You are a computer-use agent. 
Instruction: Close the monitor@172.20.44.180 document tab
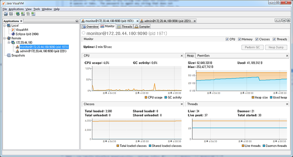138,21
